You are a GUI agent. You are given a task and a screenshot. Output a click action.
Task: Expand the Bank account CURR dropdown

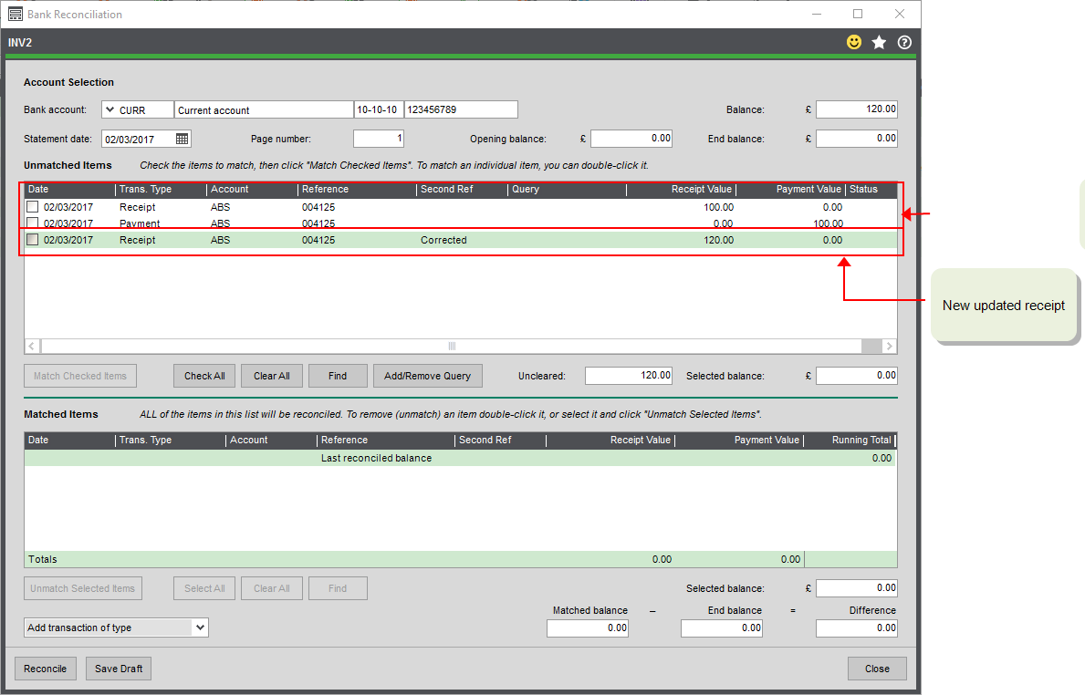110,109
